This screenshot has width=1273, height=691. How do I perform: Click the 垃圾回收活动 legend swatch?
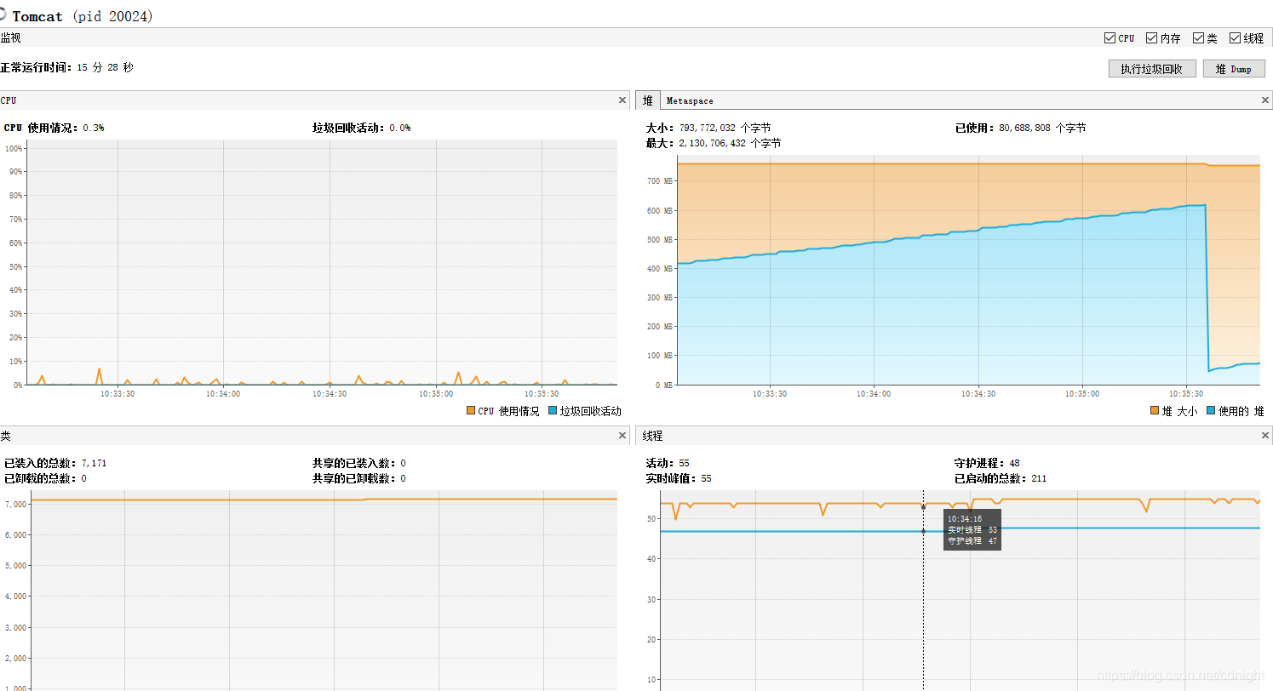pyautogui.click(x=553, y=411)
